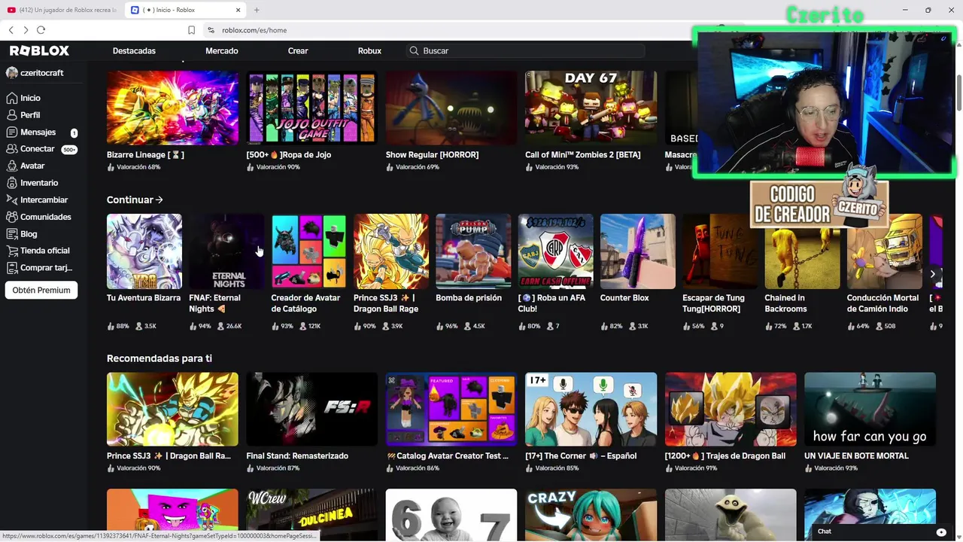Open Crear menu
The image size is (963, 542).
[298, 50]
